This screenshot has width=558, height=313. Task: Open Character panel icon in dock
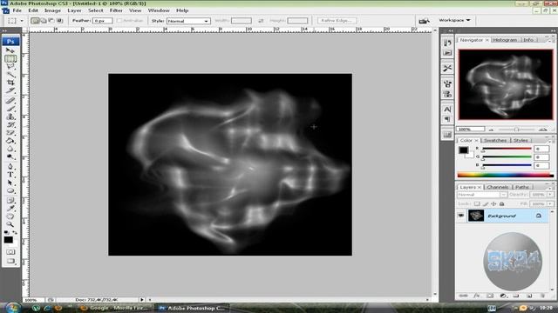[447, 110]
